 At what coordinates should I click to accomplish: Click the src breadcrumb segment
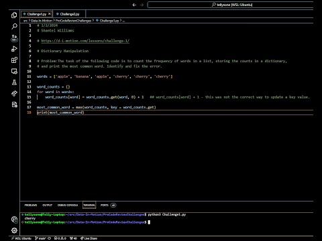point(25,21)
